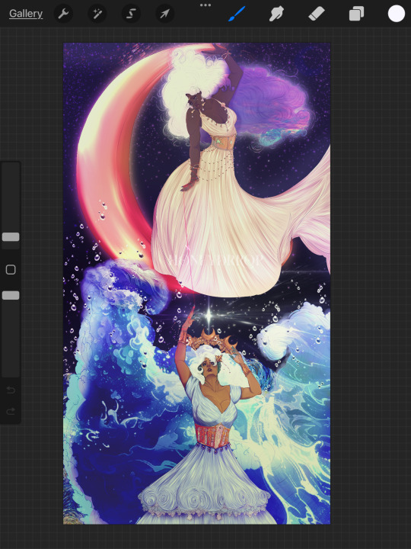The width and height of the screenshot is (411, 549).
Task: Open the active color picker circle
Action: coord(397,14)
